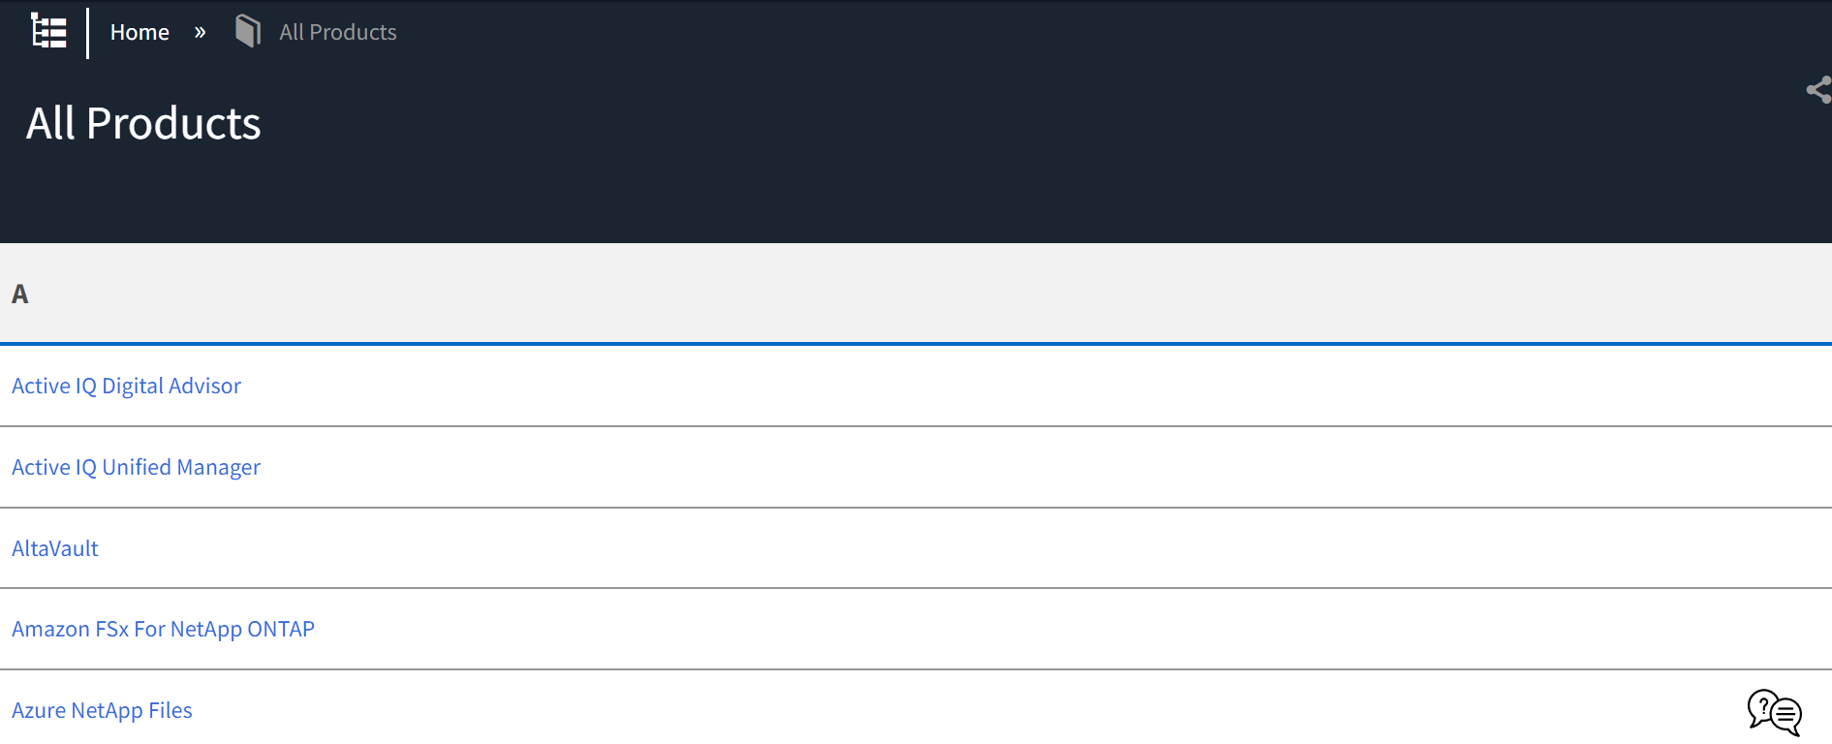This screenshot has width=1832, height=744.
Task: Click the dark header banner below the title
Action: [x=916, y=199]
